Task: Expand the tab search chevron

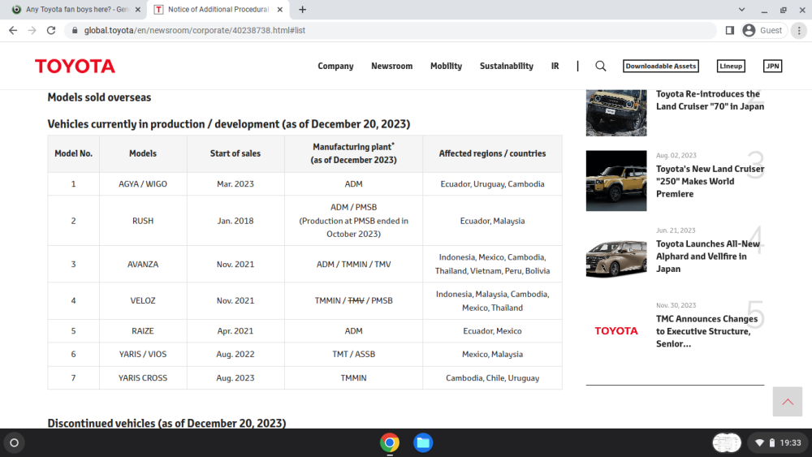Action: click(x=741, y=9)
